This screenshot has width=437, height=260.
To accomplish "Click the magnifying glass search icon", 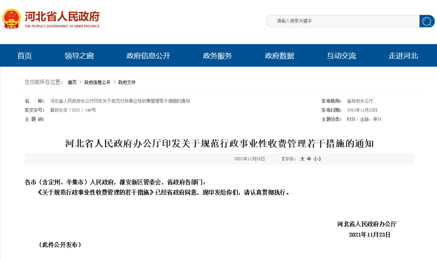I will [x=427, y=21].
